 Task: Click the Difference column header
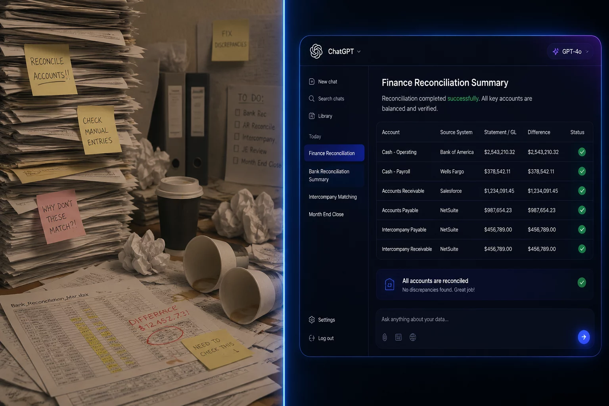point(539,132)
